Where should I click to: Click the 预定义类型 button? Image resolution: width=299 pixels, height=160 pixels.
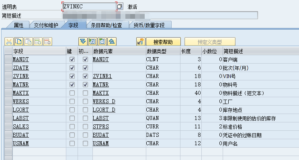(x=210, y=42)
